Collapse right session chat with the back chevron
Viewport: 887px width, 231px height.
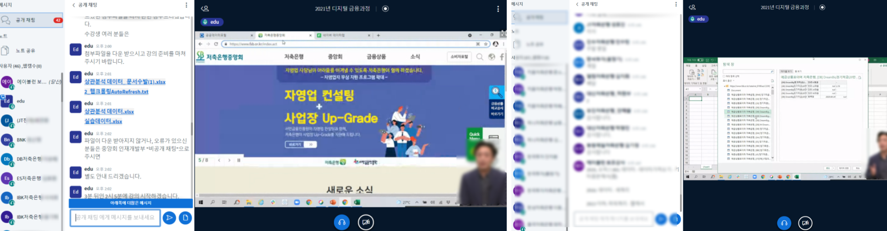click(577, 4)
